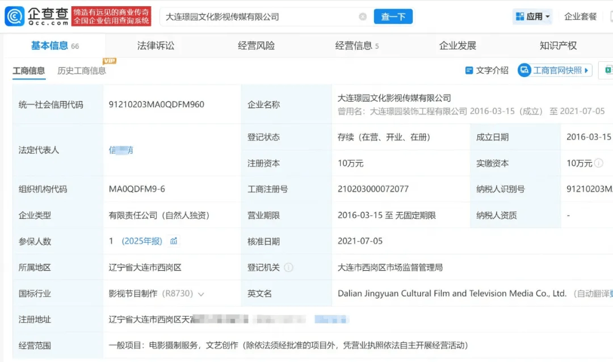Click the chart icon beside 2025年报
This screenshot has width=613, height=362.
point(174,241)
